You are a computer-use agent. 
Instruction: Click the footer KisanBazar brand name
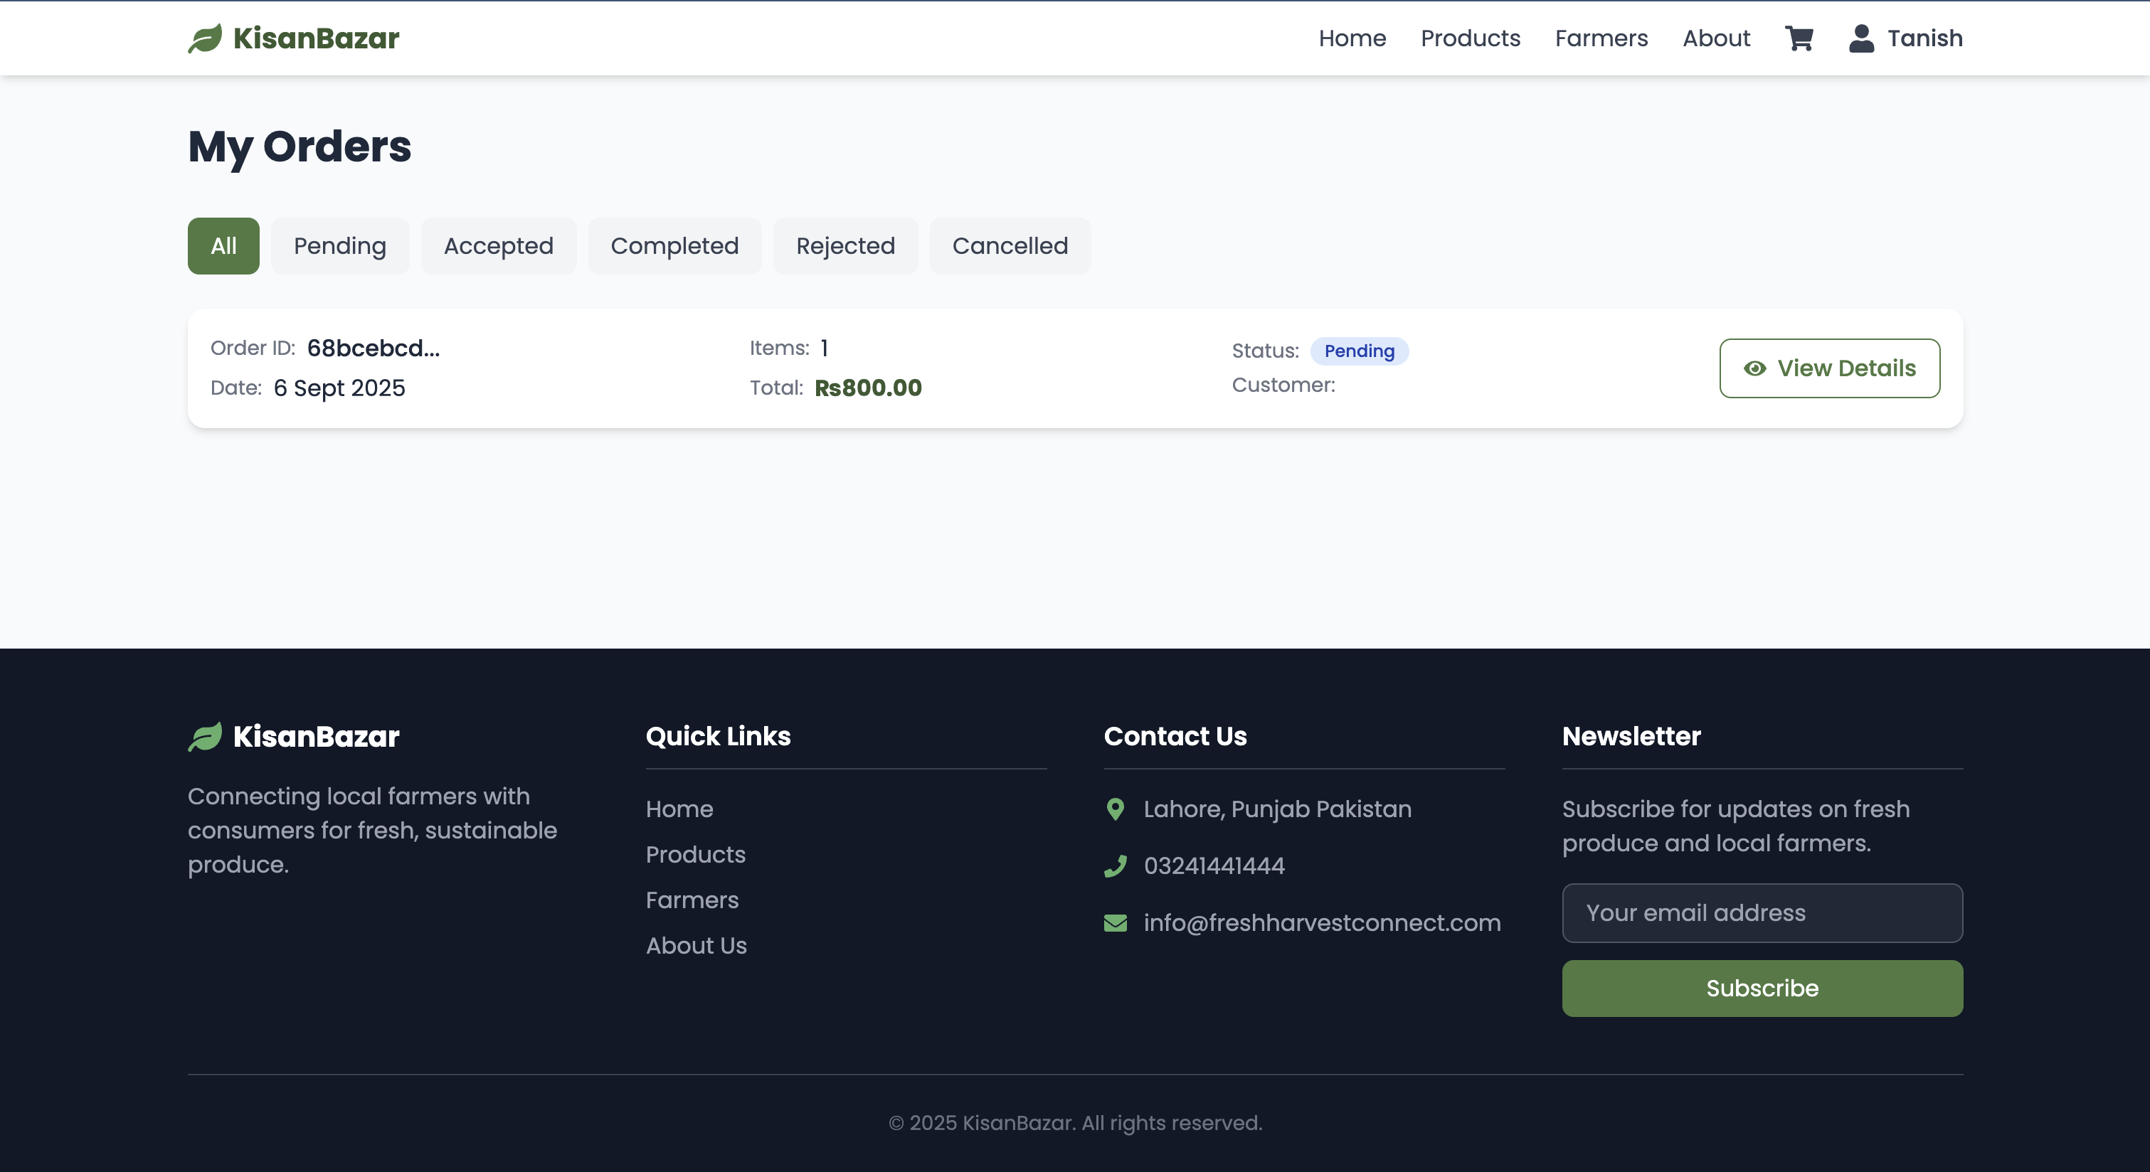[x=317, y=737]
